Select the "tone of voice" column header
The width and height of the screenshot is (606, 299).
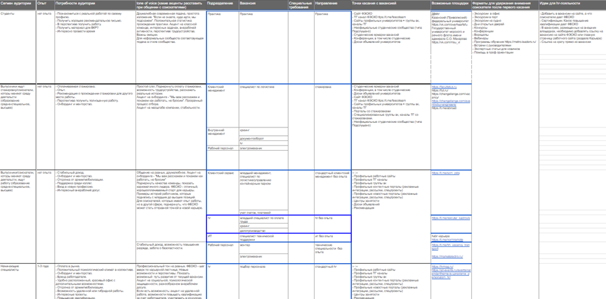(x=171, y=5)
